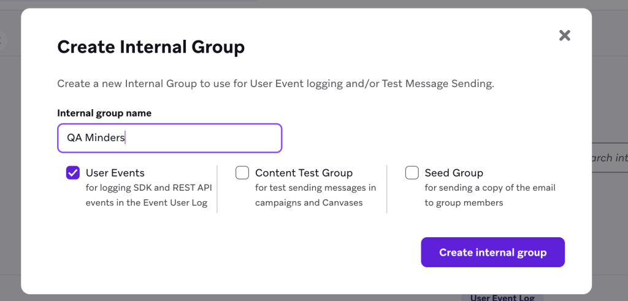
Task: Click the User Event Log tag below dialog
Action: pyautogui.click(x=502, y=297)
